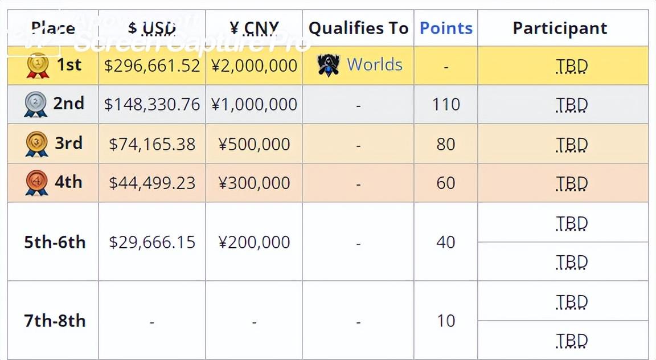Click the 110 points cell
Image resolution: width=656 pixels, height=360 pixels.
point(446,105)
